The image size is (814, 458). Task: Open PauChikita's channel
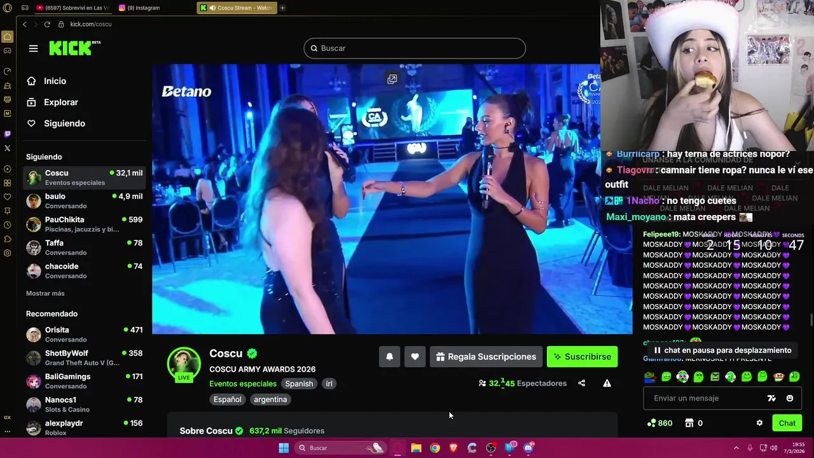pyautogui.click(x=85, y=224)
